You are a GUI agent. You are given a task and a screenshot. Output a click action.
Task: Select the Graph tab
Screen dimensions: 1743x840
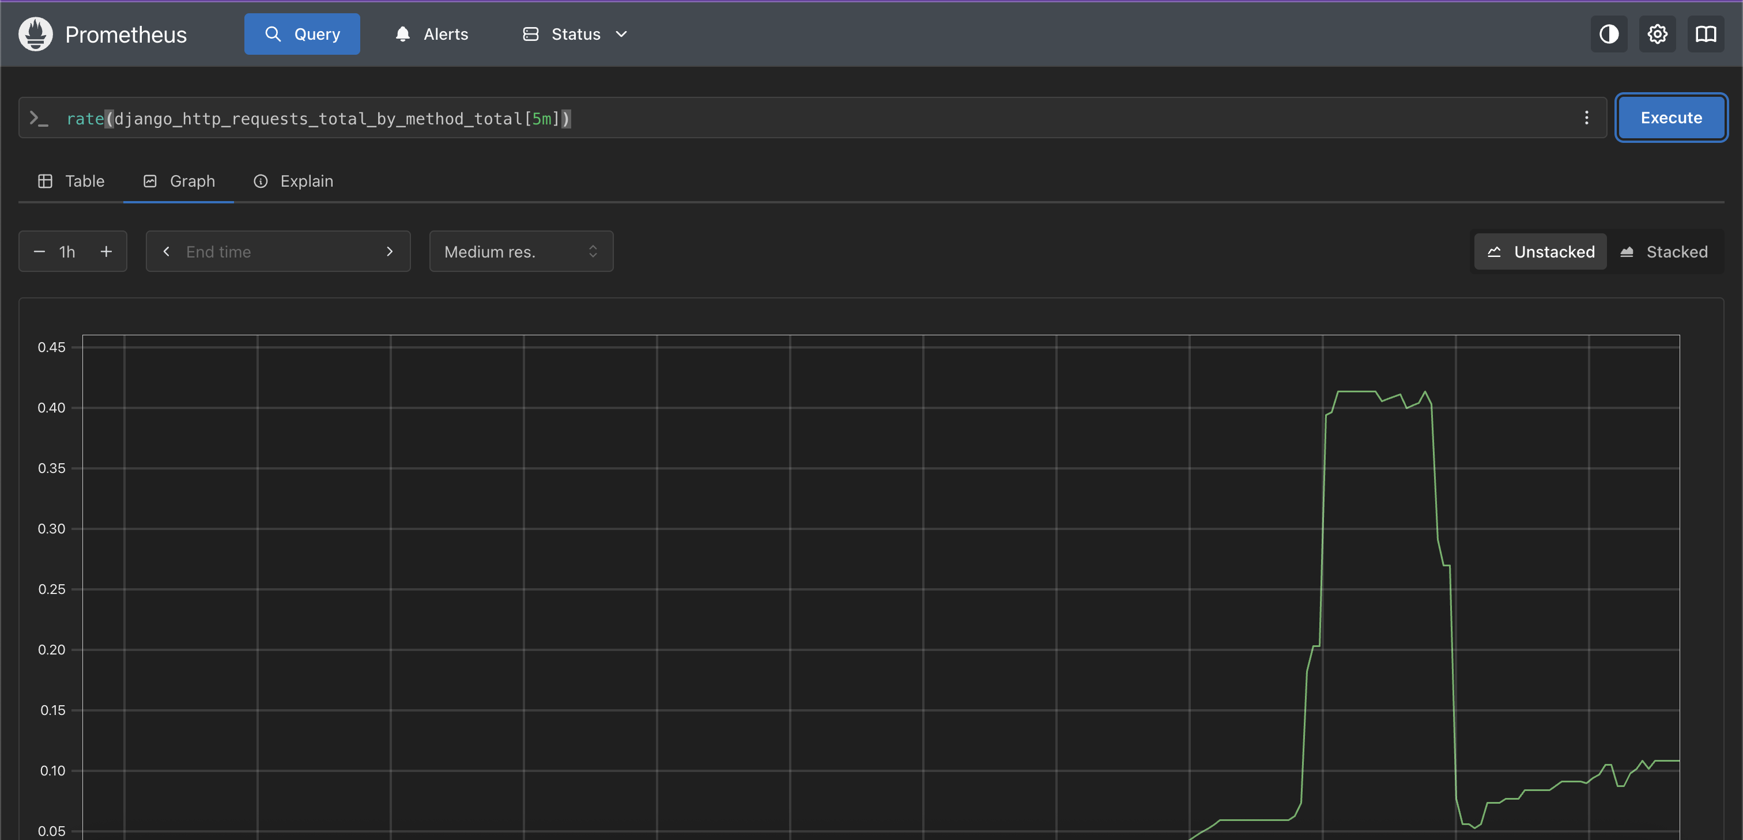click(178, 180)
